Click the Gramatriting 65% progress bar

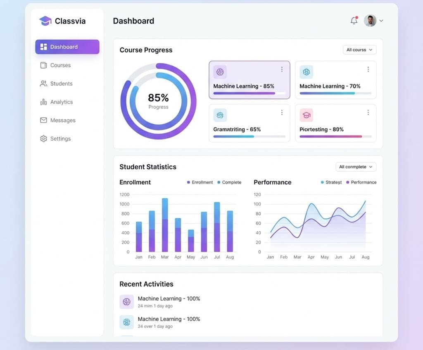pos(249,137)
